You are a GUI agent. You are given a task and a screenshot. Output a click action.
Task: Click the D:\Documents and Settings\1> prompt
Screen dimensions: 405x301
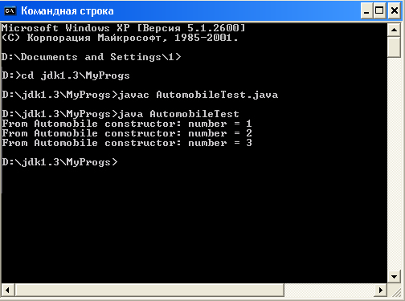[x=92, y=57]
